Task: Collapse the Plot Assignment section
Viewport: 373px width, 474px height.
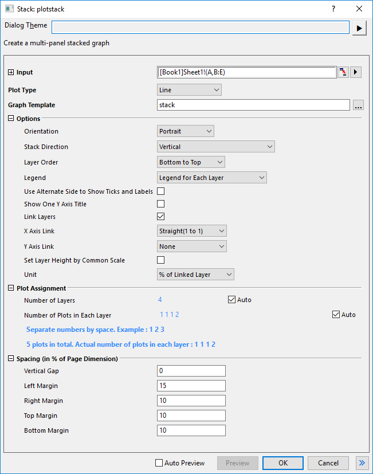Action: (x=11, y=288)
